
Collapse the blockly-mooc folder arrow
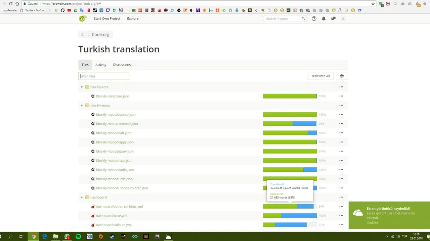[82, 106]
